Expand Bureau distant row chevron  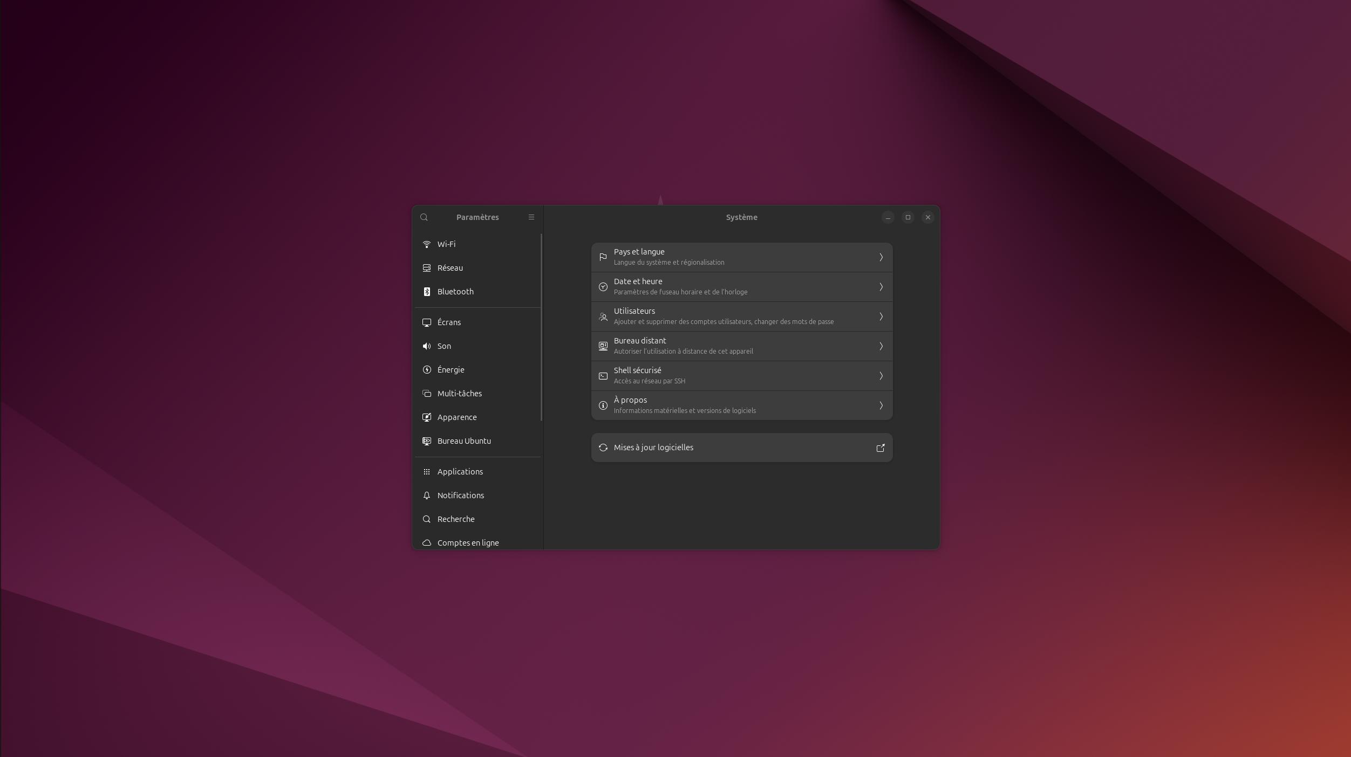click(881, 346)
